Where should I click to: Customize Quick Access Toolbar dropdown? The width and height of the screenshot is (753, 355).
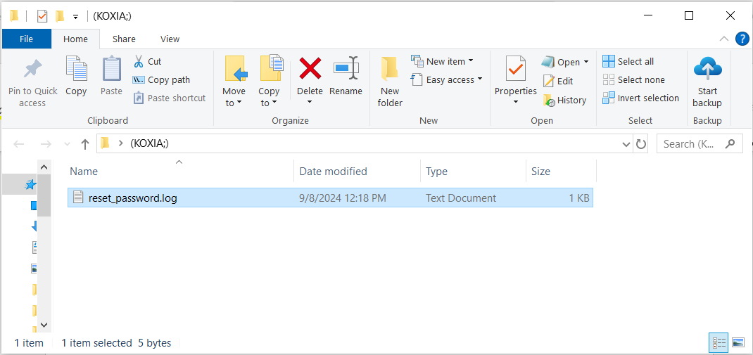coord(75,17)
